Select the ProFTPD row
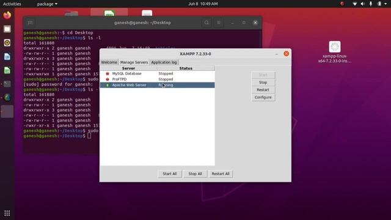391x220 pixels. click(158, 79)
